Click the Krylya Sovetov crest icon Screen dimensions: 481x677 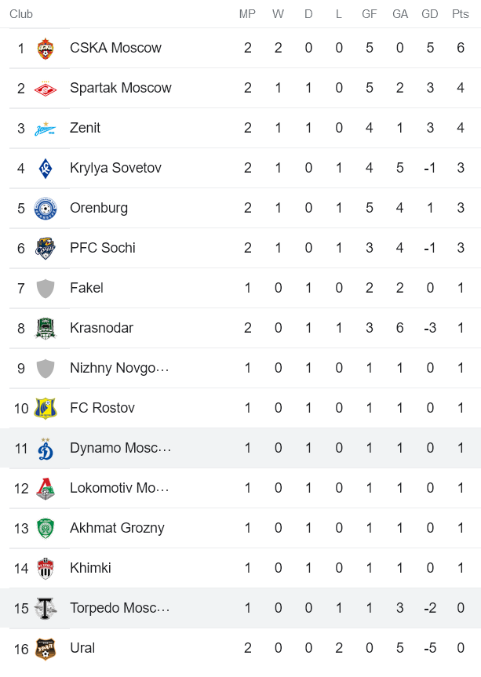click(x=46, y=169)
